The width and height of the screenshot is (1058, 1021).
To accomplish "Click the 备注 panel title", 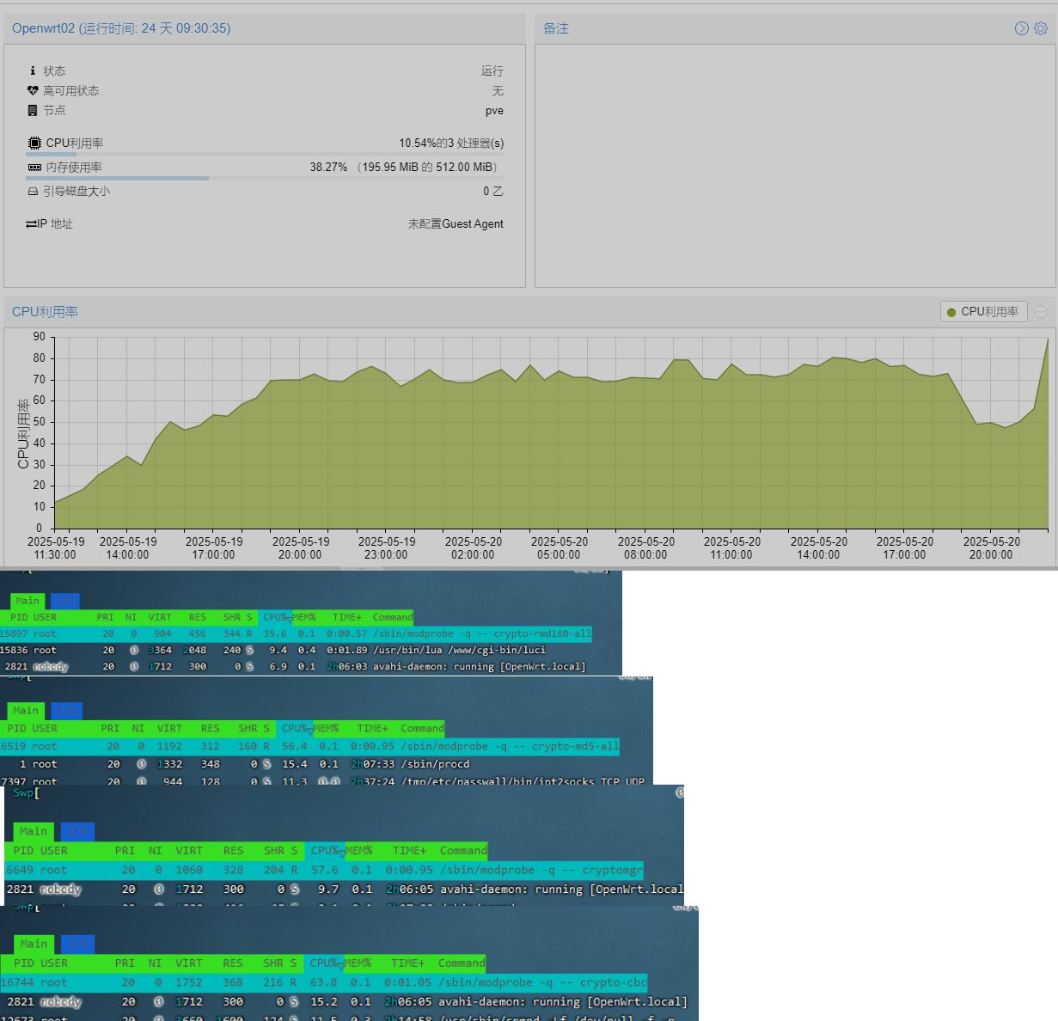I will 556,28.
